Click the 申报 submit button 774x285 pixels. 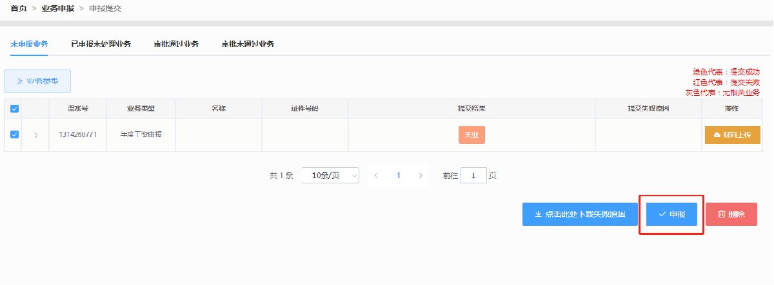point(671,214)
